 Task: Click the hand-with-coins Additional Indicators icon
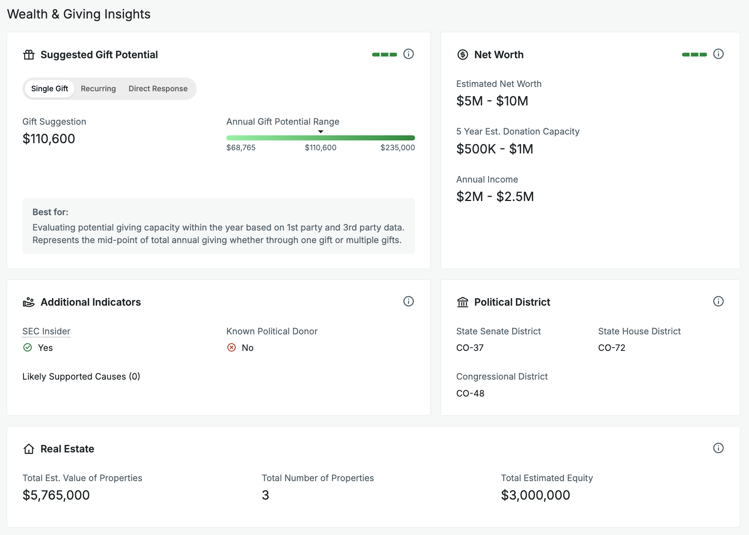(29, 302)
